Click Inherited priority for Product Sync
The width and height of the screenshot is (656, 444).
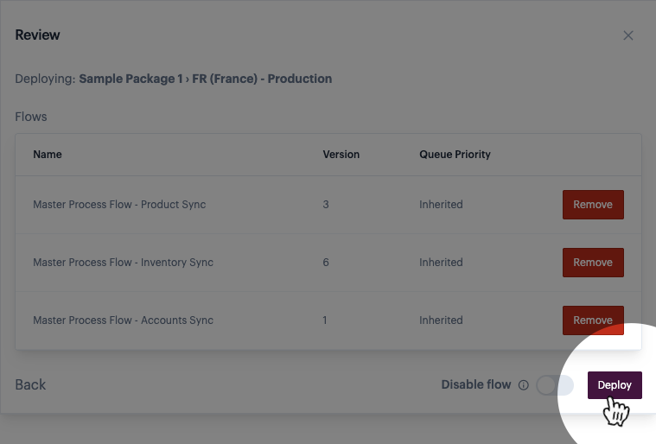coord(441,205)
